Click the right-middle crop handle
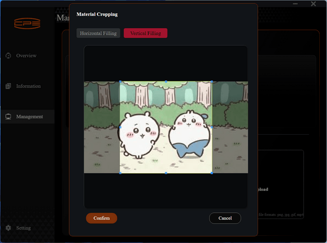Image resolution: width=327 pixels, height=243 pixels. 212,127
